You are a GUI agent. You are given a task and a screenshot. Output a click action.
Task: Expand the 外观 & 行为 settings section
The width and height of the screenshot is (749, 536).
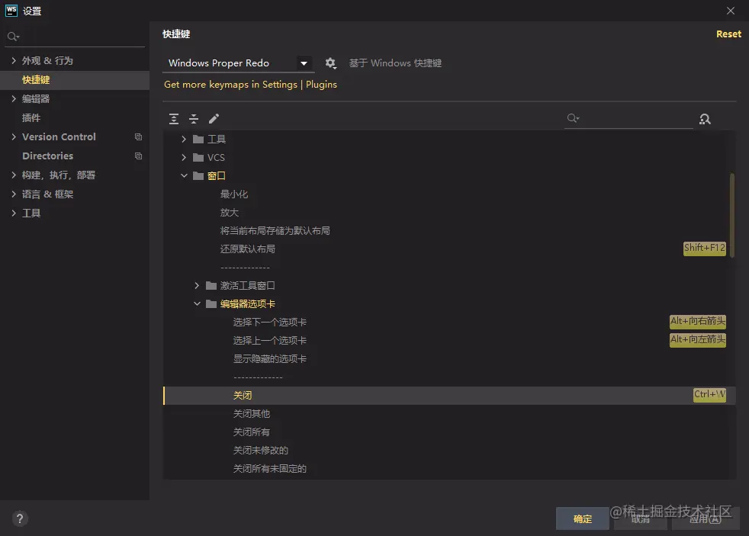(14, 61)
